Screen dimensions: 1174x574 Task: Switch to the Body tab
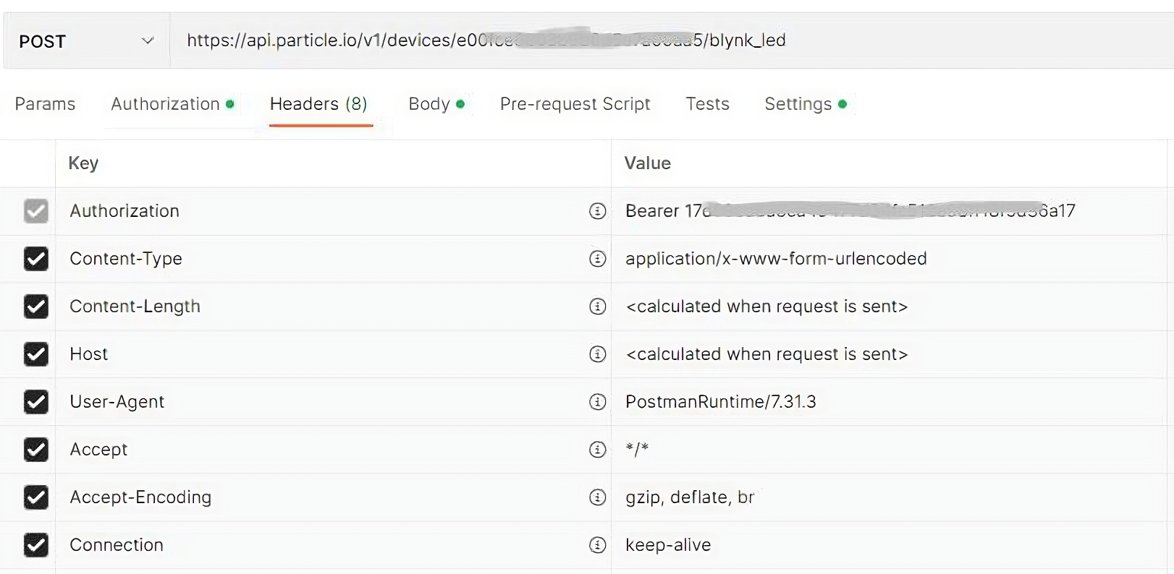click(429, 104)
